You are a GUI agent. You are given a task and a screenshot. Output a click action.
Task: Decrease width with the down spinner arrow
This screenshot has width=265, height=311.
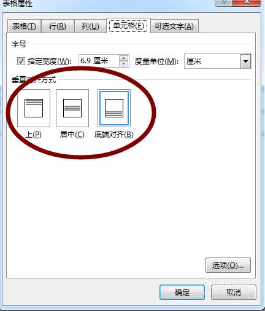[123, 64]
